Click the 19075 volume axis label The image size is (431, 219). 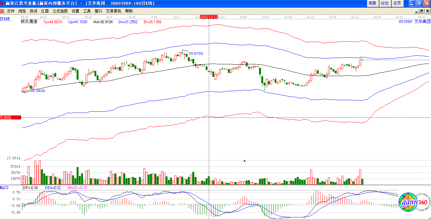click(15, 179)
